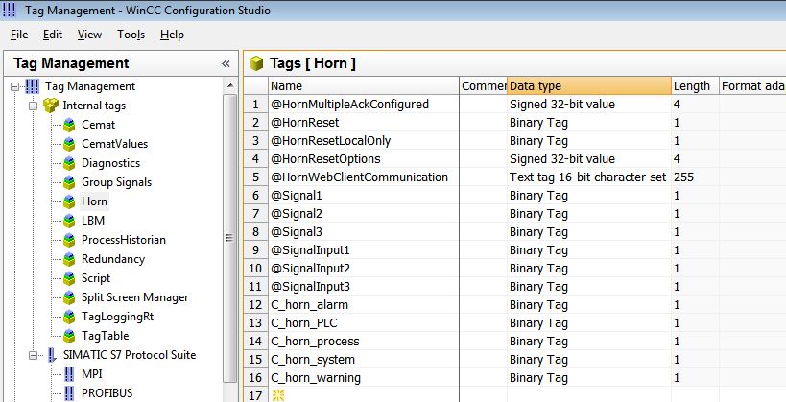This screenshot has height=402, width=786.
Task: Open the View menu
Action: (89, 35)
